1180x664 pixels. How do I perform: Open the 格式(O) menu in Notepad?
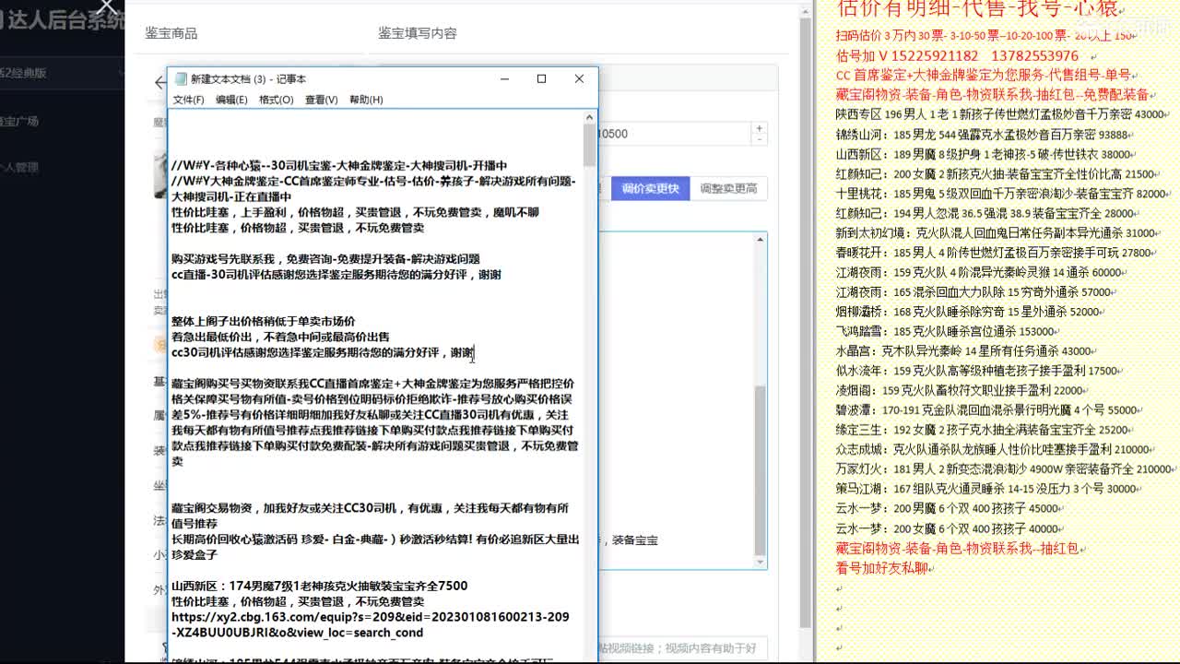pyautogui.click(x=276, y=100)
